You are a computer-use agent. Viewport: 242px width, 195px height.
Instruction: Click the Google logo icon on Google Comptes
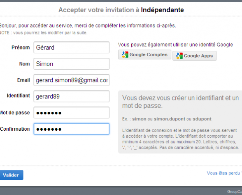point(125,54)
